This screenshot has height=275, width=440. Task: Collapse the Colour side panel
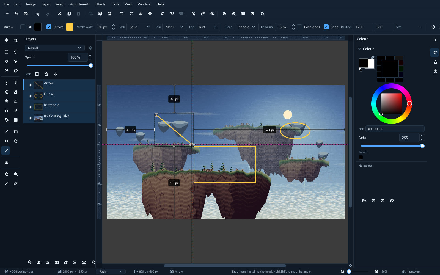click(435, 40)
